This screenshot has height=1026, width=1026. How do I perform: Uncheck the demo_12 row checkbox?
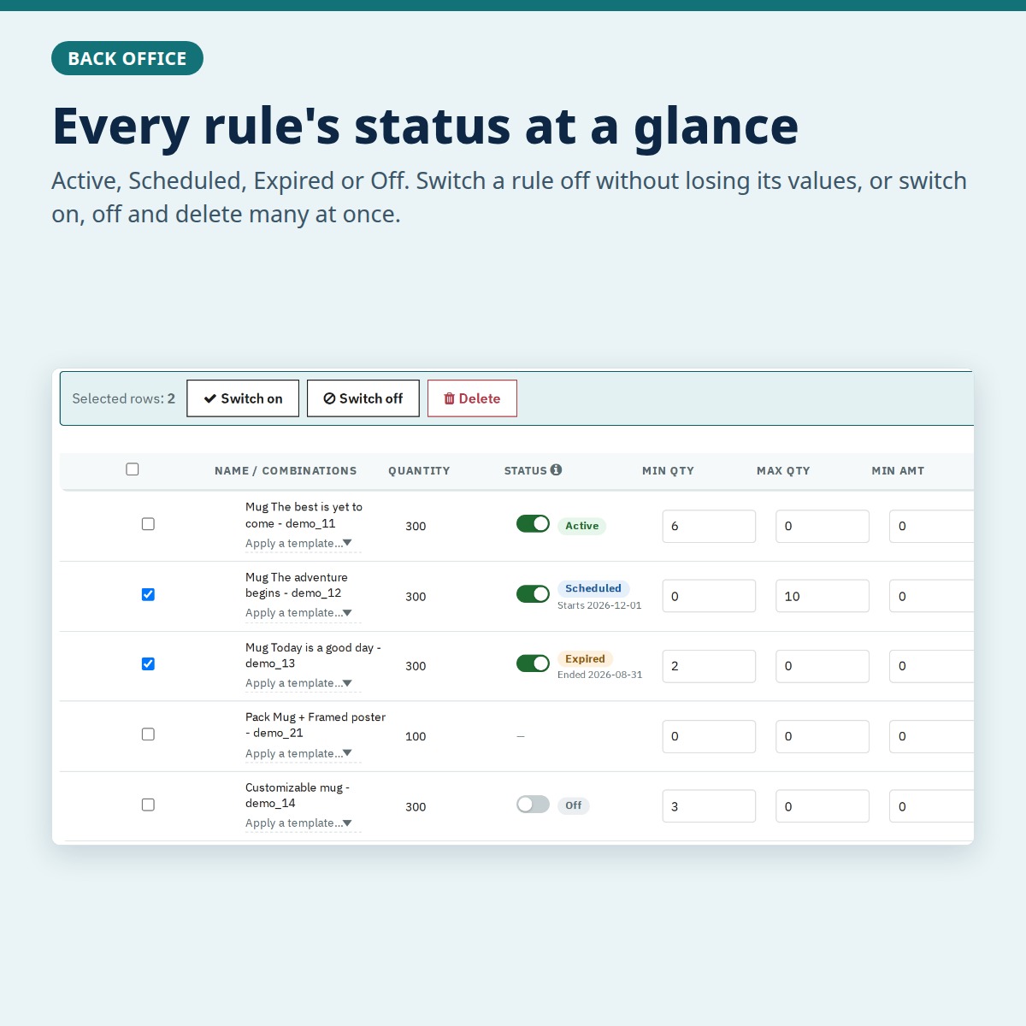[148, 594]
